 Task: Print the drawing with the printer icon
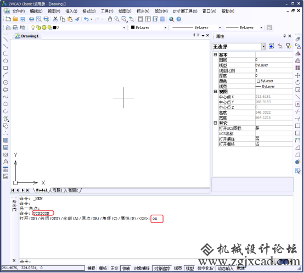tap(32, 19)
